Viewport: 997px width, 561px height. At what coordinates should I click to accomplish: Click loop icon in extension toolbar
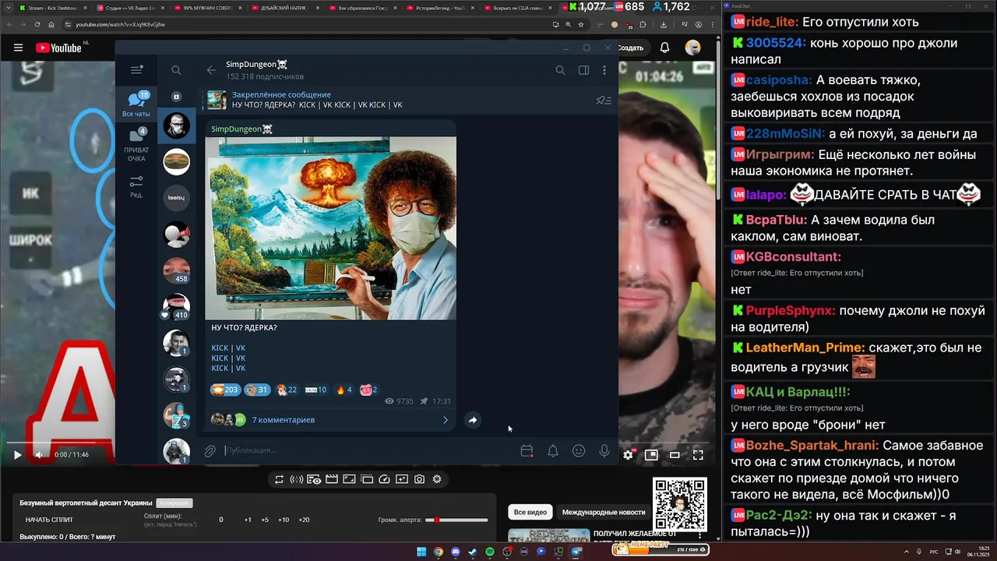(279, 479)
